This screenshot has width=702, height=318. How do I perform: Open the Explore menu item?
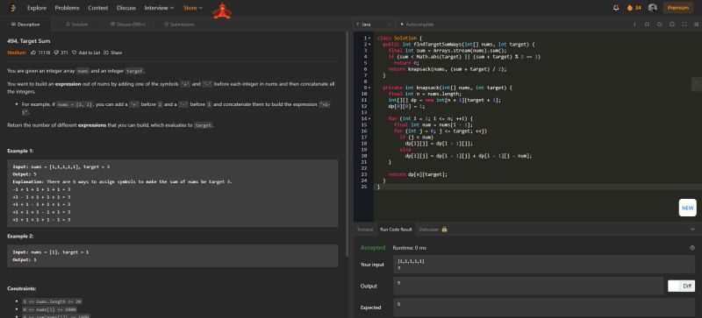pyautogui.click(x=37, y=8)
